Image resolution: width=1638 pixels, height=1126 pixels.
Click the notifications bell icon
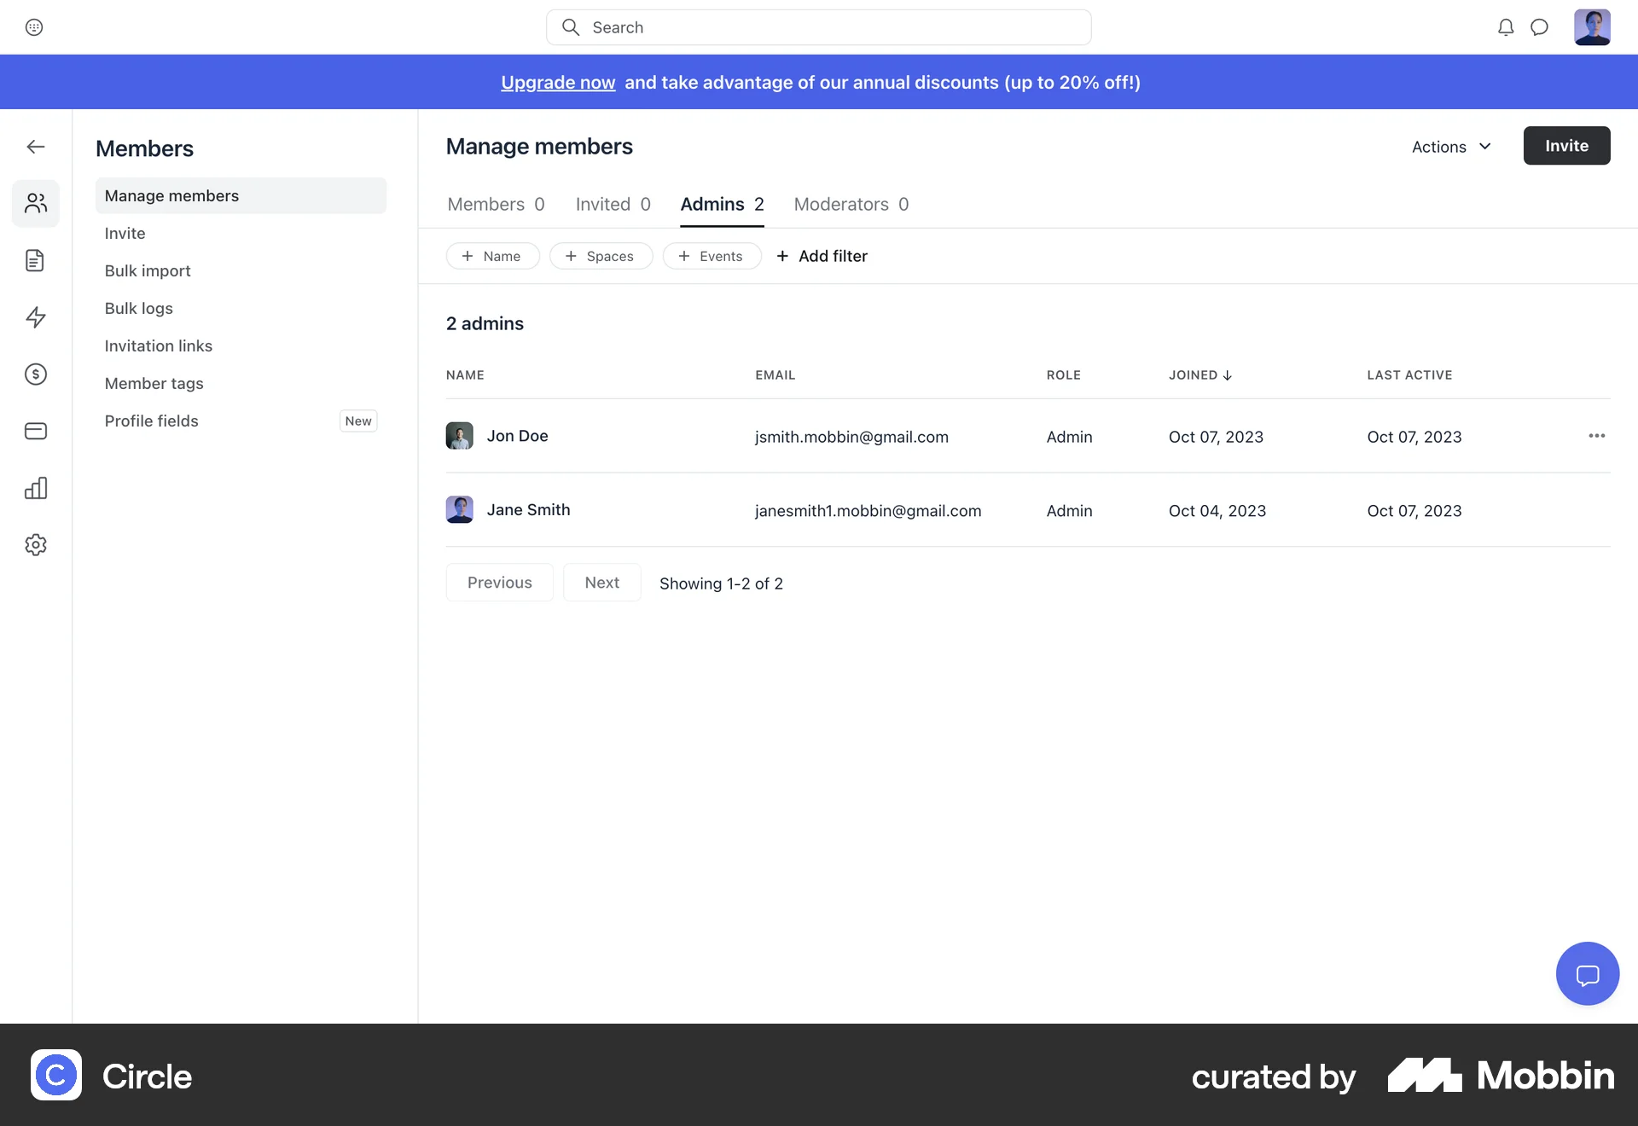pos(1506,26)
